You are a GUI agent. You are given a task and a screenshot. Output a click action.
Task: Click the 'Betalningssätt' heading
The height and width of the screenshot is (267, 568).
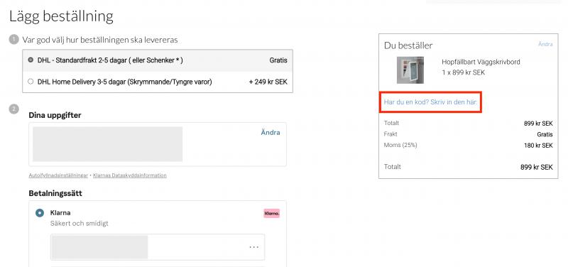coord(55,193)
